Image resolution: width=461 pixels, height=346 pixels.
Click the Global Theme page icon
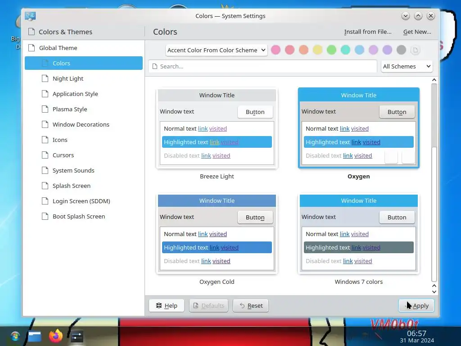point(32,48)
